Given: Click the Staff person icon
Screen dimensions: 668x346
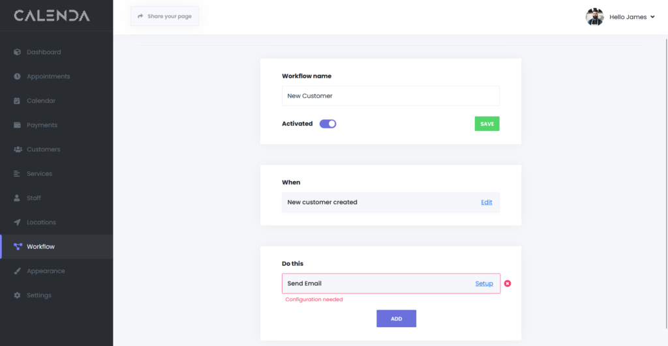Looking at the screenshot, I should pos(18,198).
